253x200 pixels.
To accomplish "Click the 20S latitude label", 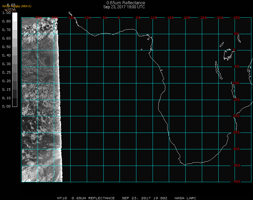I will click(236, 116).
